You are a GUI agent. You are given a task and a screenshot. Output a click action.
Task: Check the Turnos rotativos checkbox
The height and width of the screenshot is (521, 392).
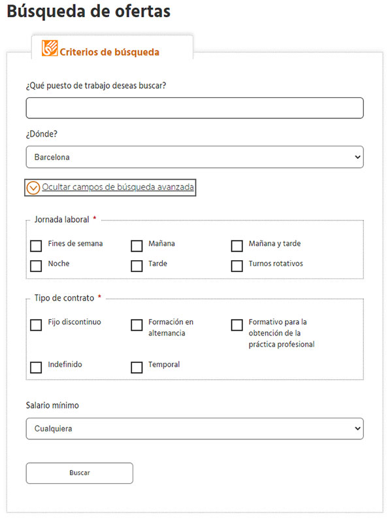237,266
